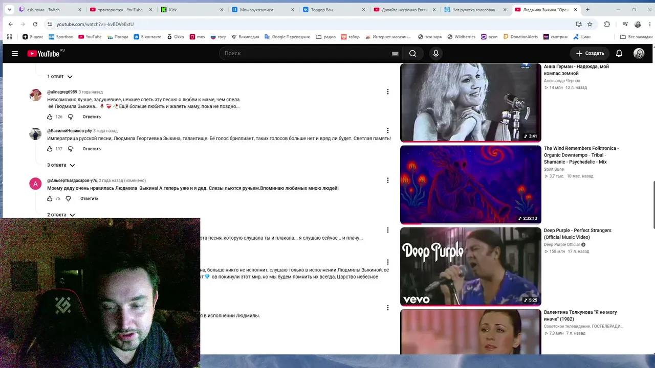Viewport: 655px width, 368px height.
Task: Click the search magnifier button
Action: pos(412,53)
